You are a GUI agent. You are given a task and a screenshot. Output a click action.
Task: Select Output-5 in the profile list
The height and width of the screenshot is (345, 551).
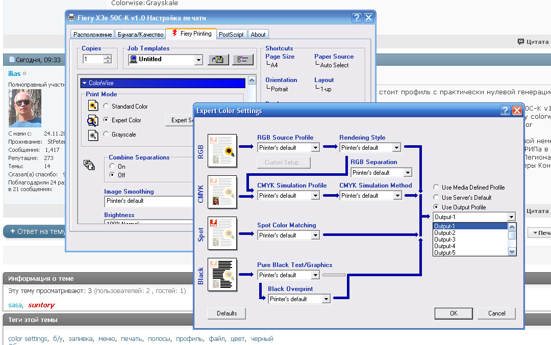[470, 252]
